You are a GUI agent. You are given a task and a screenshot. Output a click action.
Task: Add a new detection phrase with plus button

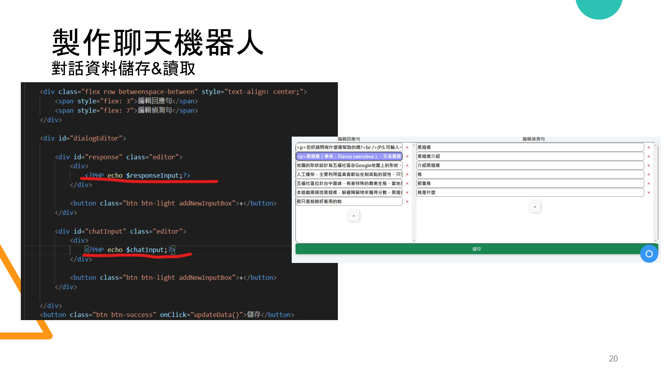click(535, 207)
